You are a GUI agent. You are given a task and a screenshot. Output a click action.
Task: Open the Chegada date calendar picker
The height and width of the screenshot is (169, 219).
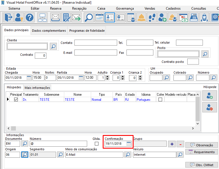(x=29, y=78)
